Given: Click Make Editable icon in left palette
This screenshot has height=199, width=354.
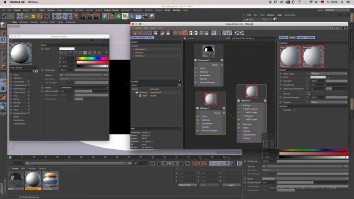Looking at the screenshot, I should coord(3,25).
